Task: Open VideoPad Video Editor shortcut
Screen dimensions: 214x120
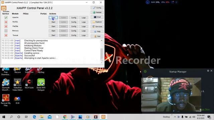Action: click(x=17, y=85)
